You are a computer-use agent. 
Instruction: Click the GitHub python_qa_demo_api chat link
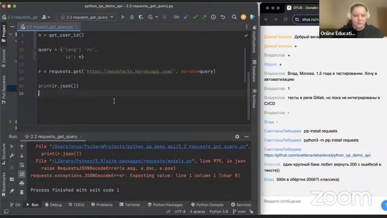pos(317,155)
